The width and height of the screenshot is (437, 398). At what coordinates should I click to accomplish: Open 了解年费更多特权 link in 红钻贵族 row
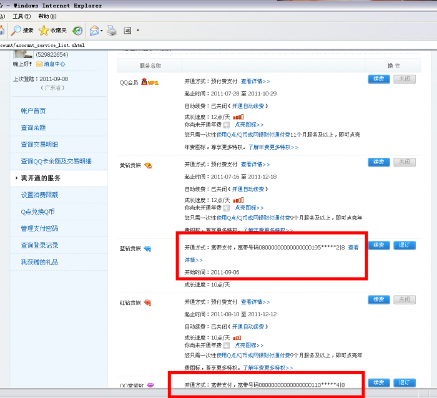268,368
